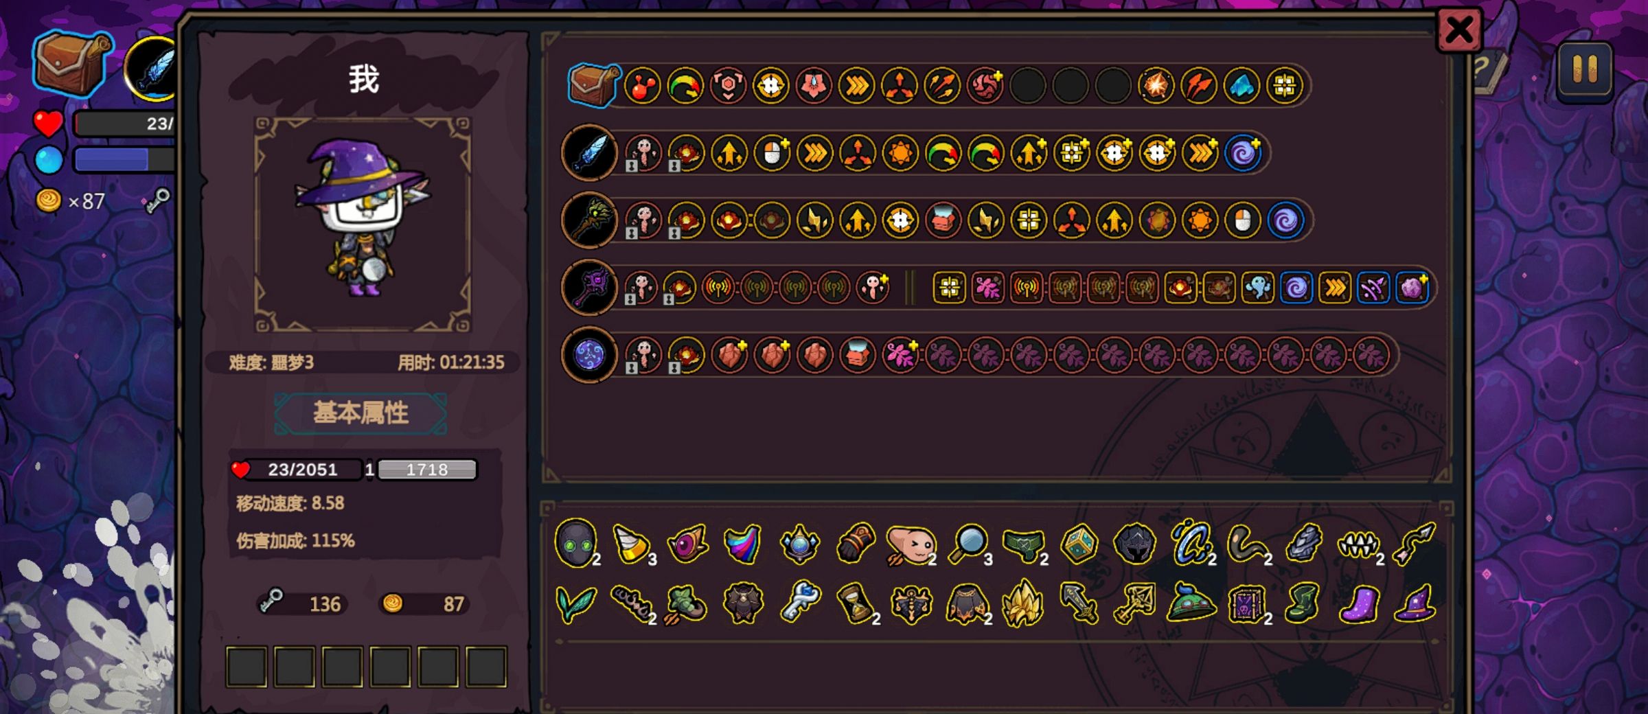Click the pause button

pyautogui.click(x=1584, y=71)
